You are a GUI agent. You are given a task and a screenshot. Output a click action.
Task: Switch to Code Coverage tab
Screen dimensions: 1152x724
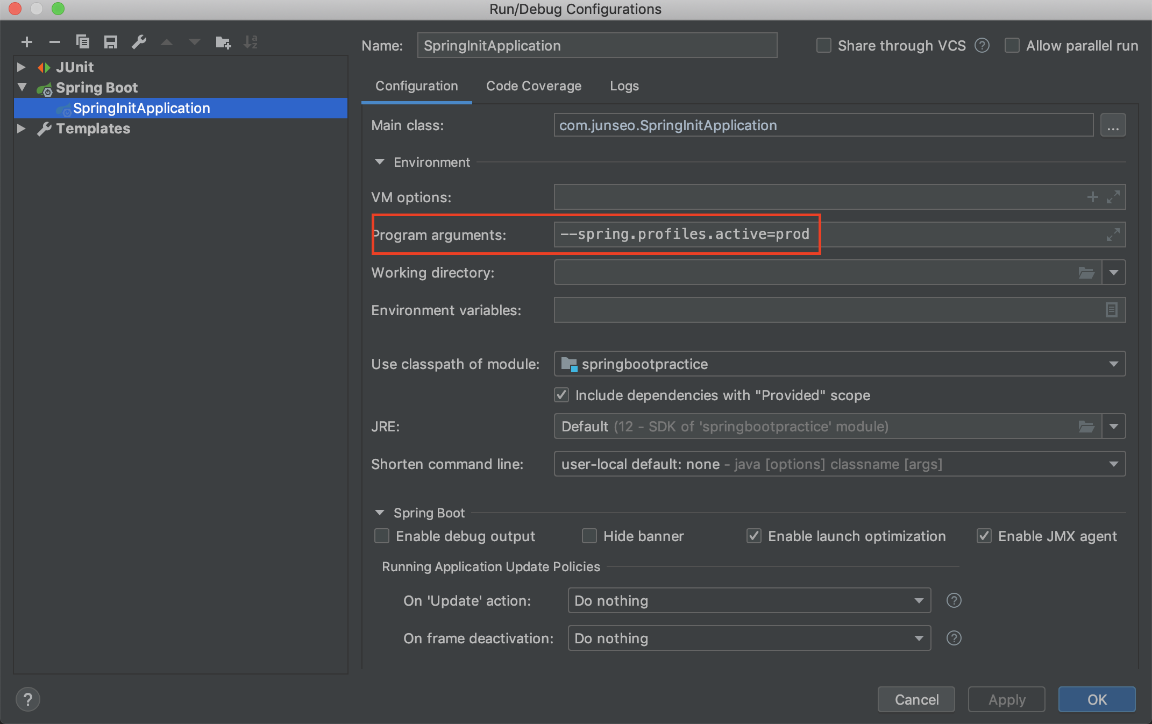point(534,86)
